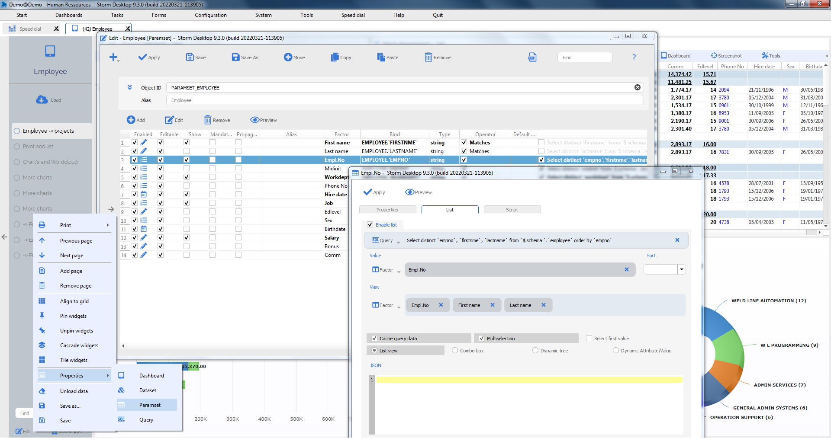This screenshot has width=831, height=438.
Task: Clear the Object ID field with the X icon
Action: [x=638, y=87]
